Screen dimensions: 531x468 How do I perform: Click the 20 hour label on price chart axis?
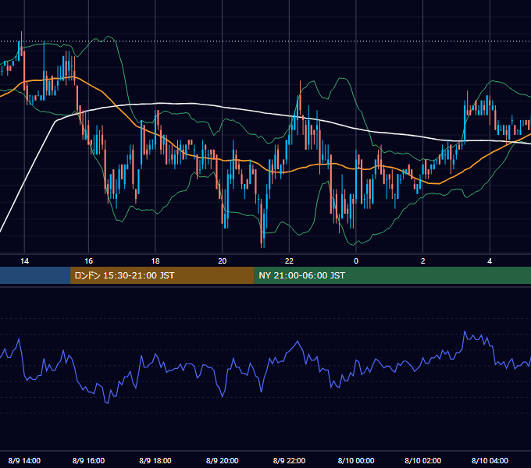(222, 261)
